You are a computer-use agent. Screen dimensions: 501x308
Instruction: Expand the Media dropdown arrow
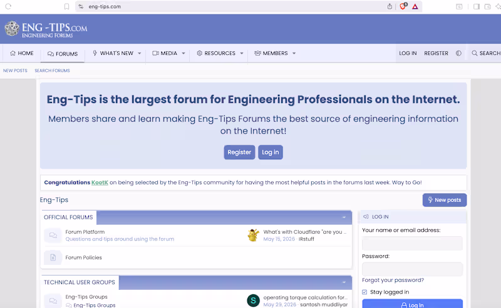(183, 53)
